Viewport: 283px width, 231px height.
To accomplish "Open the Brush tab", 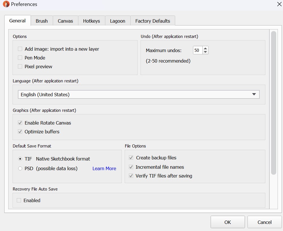I will [x=42, y=21].
